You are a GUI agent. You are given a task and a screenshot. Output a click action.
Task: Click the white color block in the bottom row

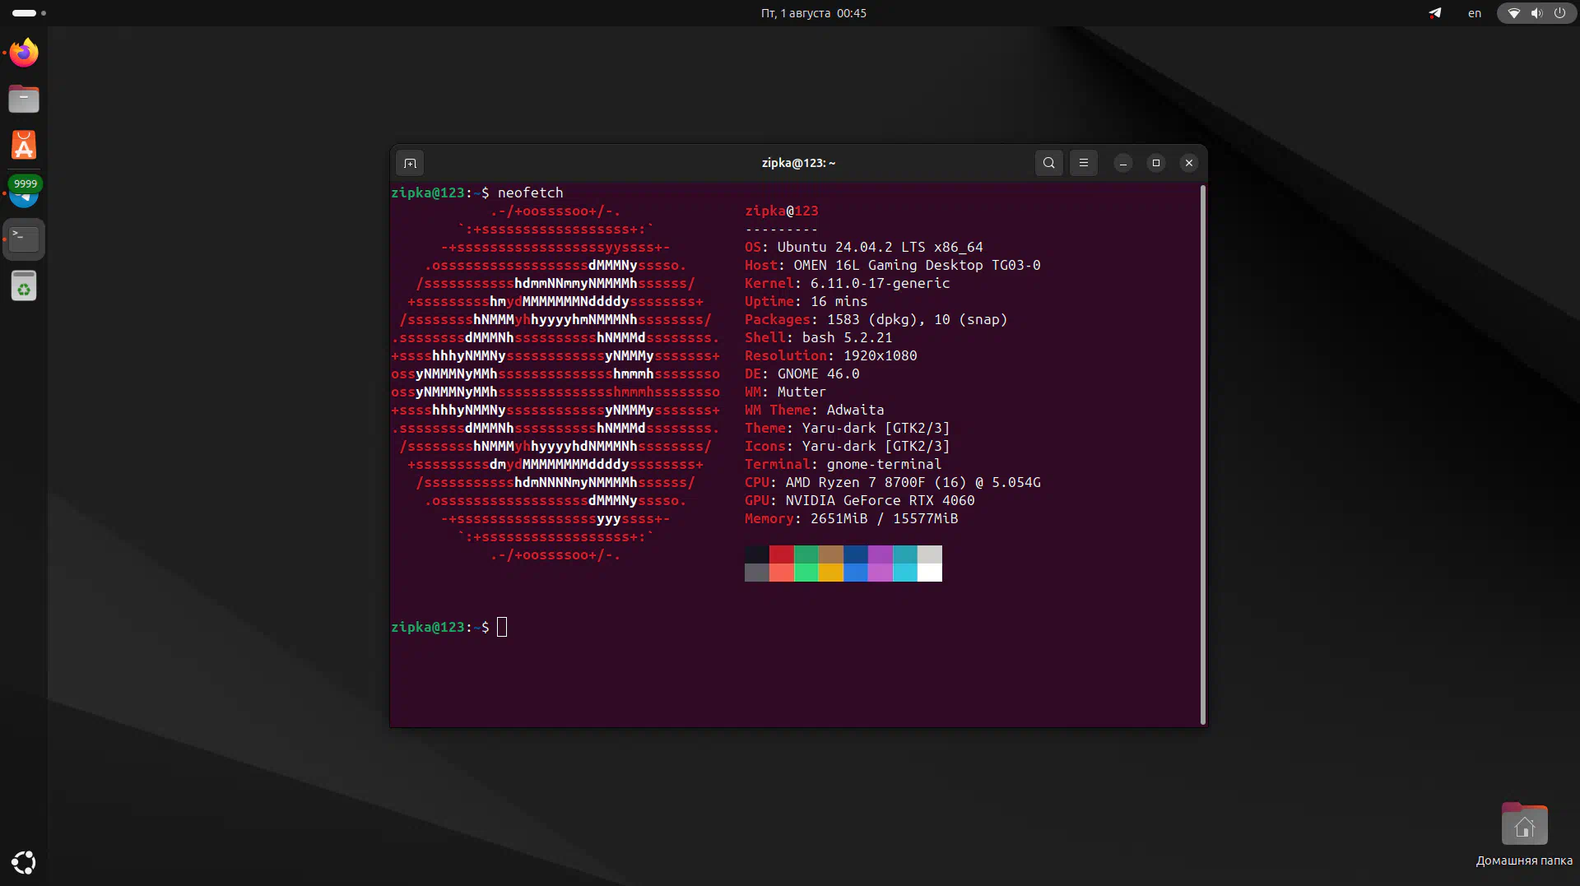[930, 573]
